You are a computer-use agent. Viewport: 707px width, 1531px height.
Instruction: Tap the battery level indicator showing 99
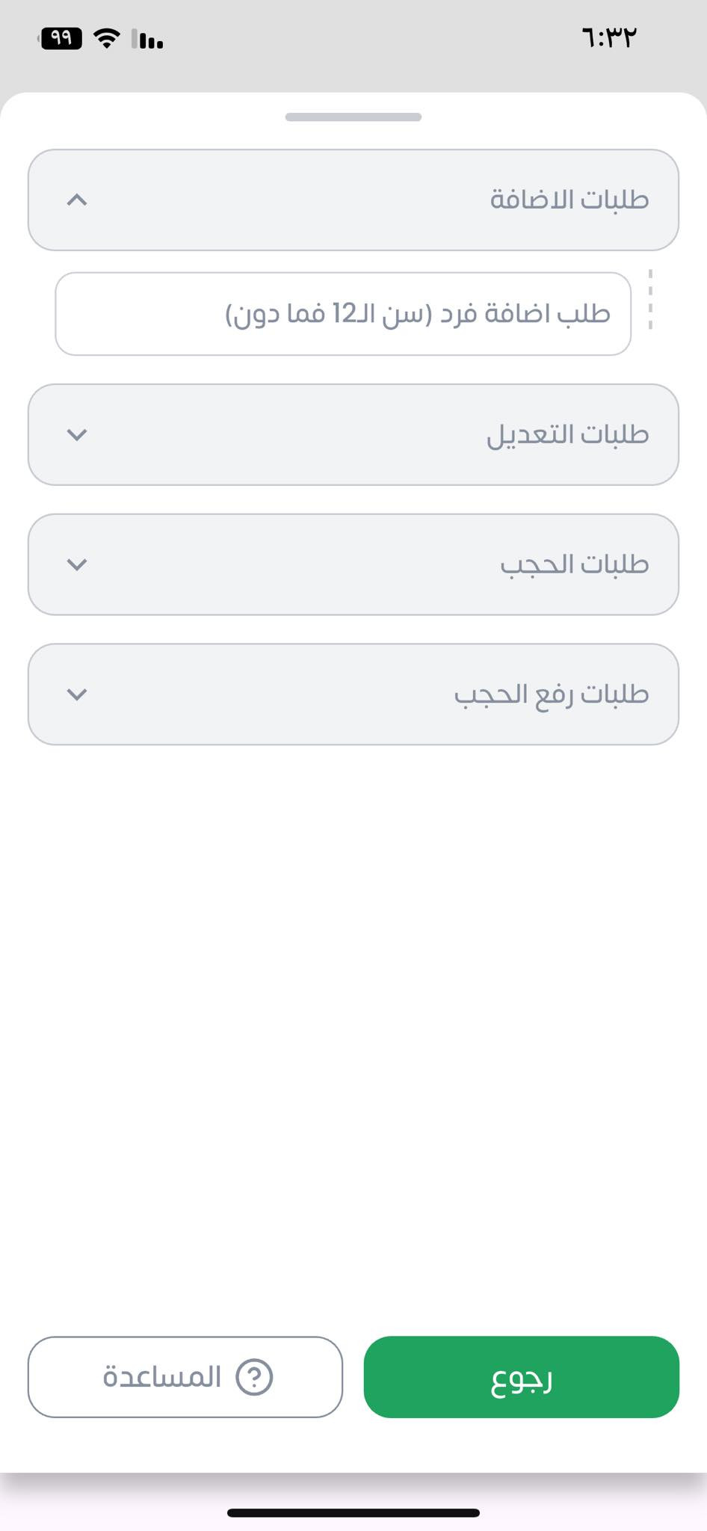pos(61,37)
